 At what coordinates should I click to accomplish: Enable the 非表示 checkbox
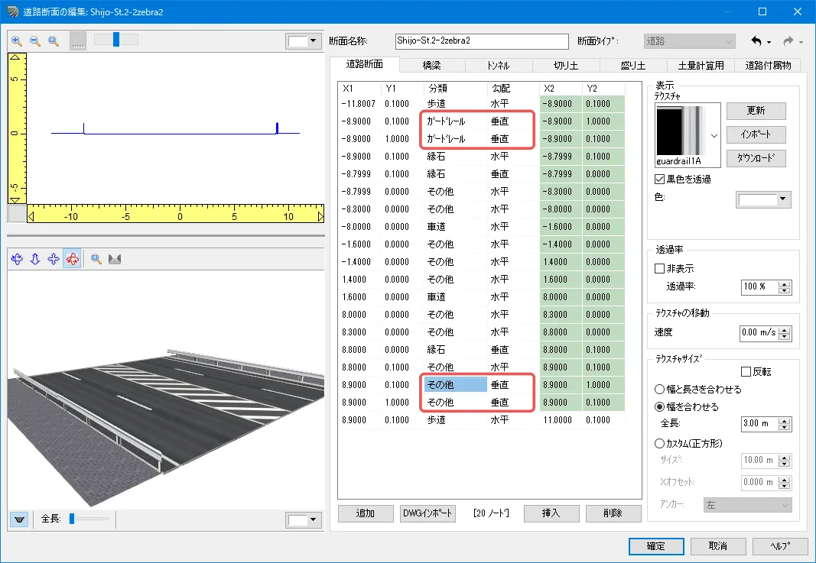click(x=661, y=269)
